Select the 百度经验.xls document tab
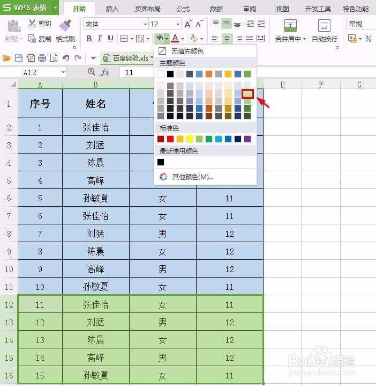The image size is (376, 386). pos(127,58)
